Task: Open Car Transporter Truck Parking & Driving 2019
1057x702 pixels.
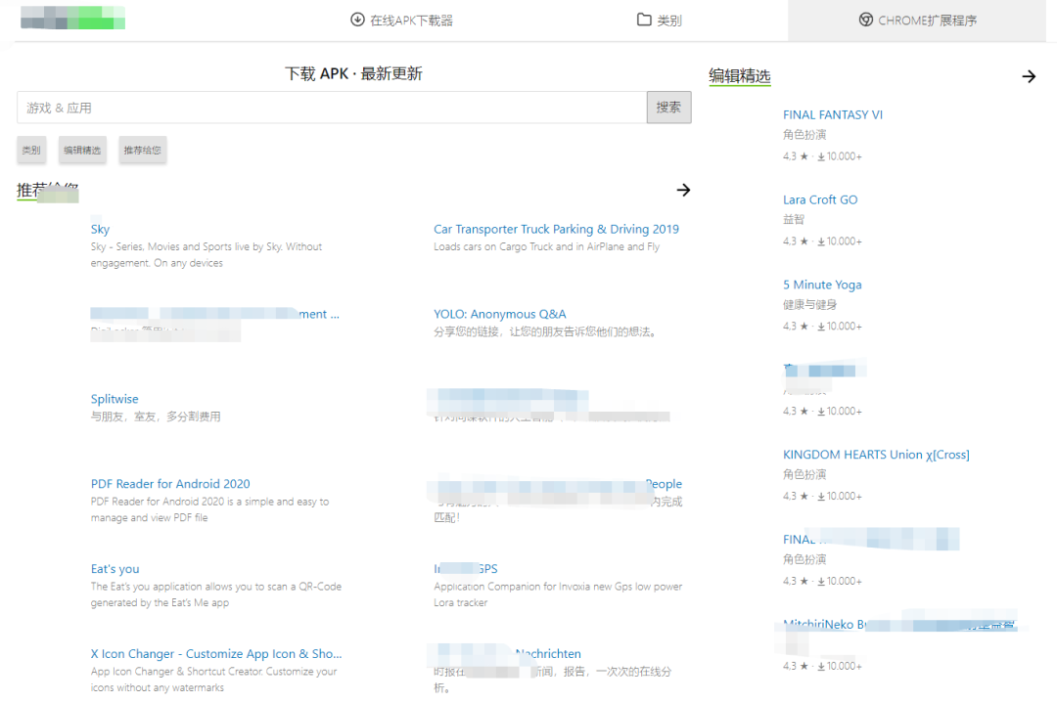Action: [556, 229]
